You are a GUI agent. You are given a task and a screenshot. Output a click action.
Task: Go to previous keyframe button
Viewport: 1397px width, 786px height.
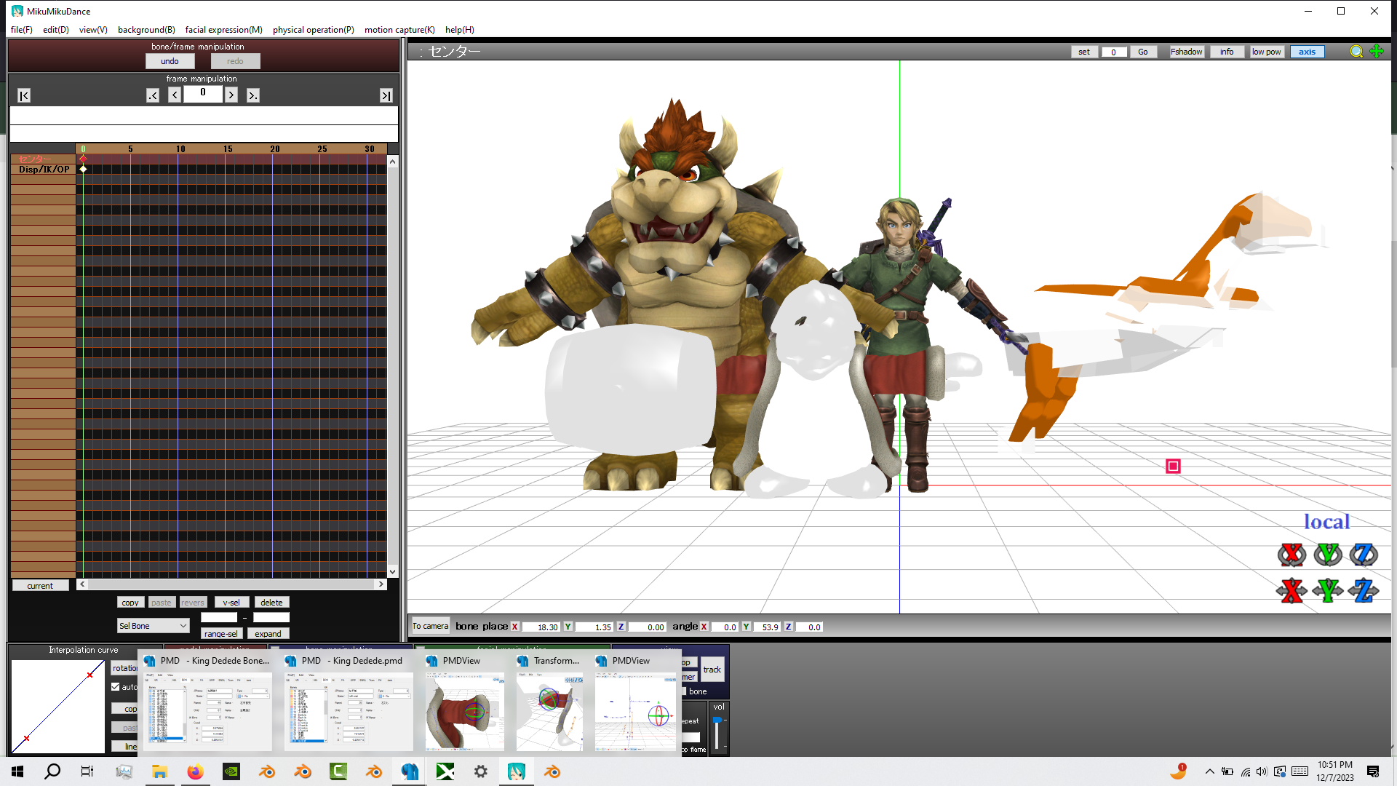coord(153,95)
